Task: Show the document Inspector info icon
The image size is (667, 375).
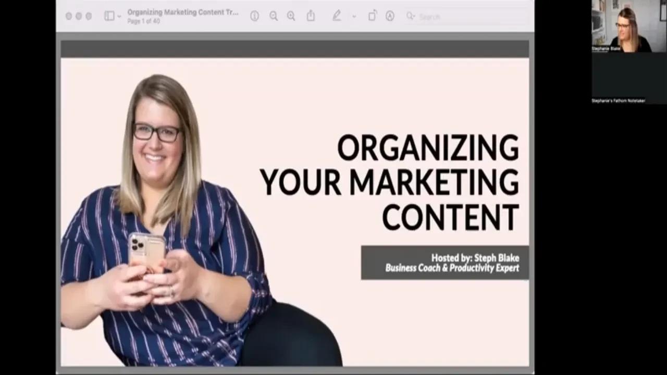Action: [x=254, y=16]
